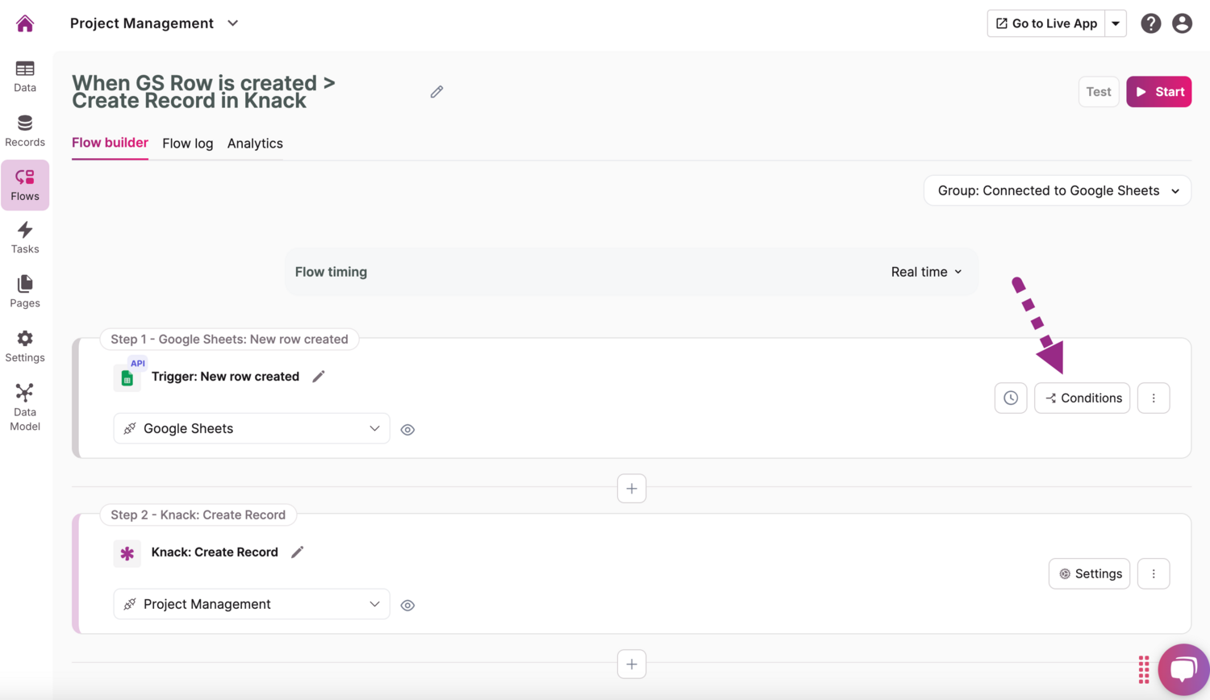This screenshot has height=700, width=1210.
Task: Go to Records in the sidebar
Action: pyautogui.click(x=25, y=131)
